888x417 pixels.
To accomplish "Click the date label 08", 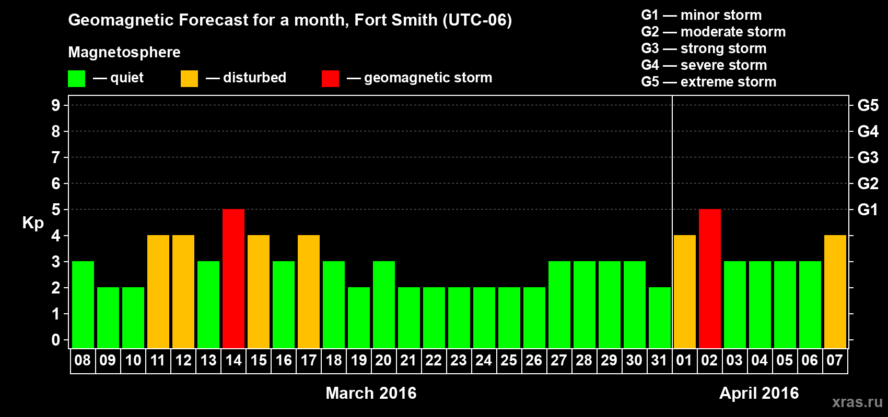I will coord(83,361).
